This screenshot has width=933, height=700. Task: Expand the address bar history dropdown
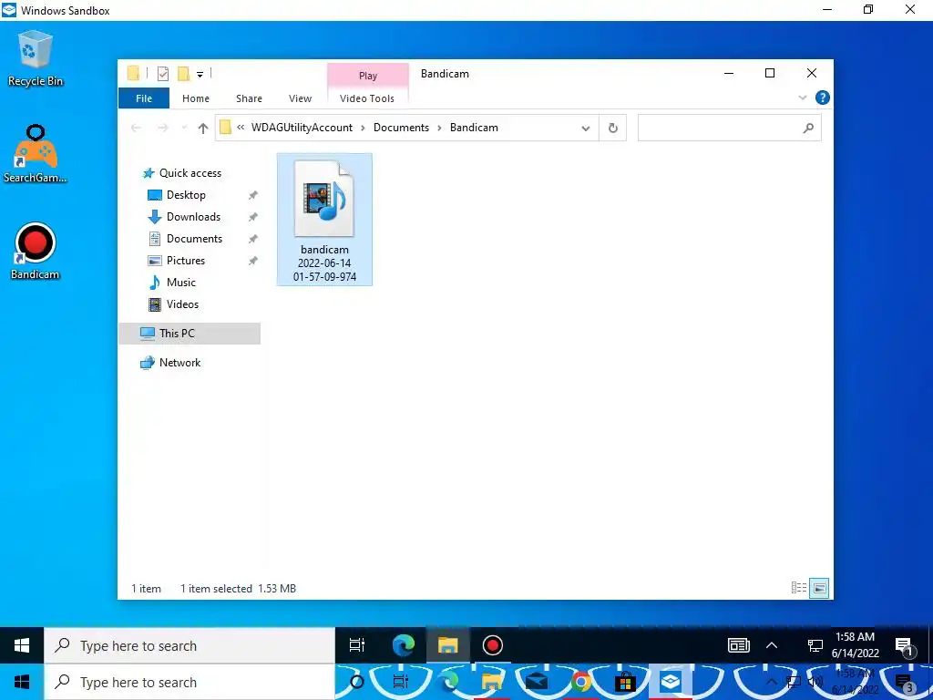pyautogui.click(x=586, y=128)
